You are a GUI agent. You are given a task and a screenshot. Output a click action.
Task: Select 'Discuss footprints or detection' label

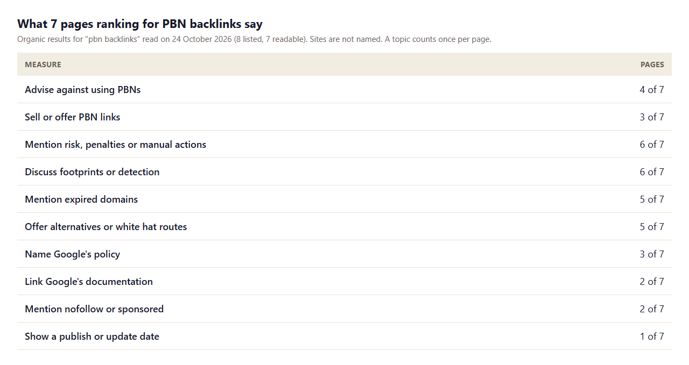pyautogui.click(x=92, y=172)
